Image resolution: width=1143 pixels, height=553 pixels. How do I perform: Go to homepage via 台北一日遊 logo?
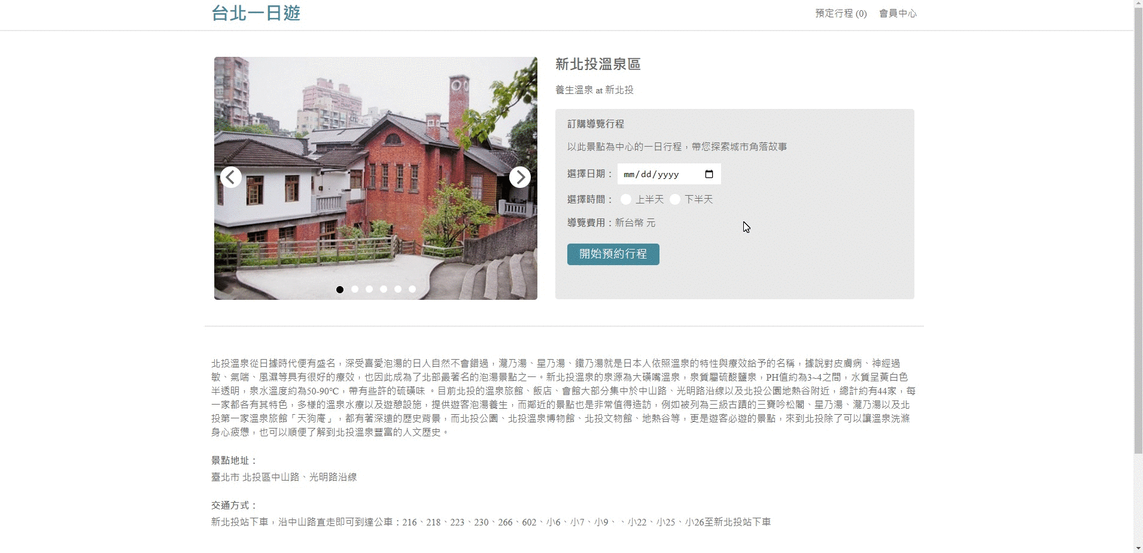(x=256, y=13)
